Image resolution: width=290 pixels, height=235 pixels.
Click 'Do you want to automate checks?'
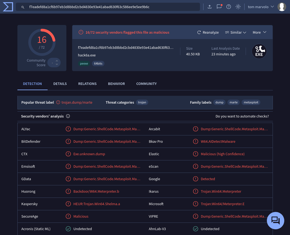click(242, 116)
